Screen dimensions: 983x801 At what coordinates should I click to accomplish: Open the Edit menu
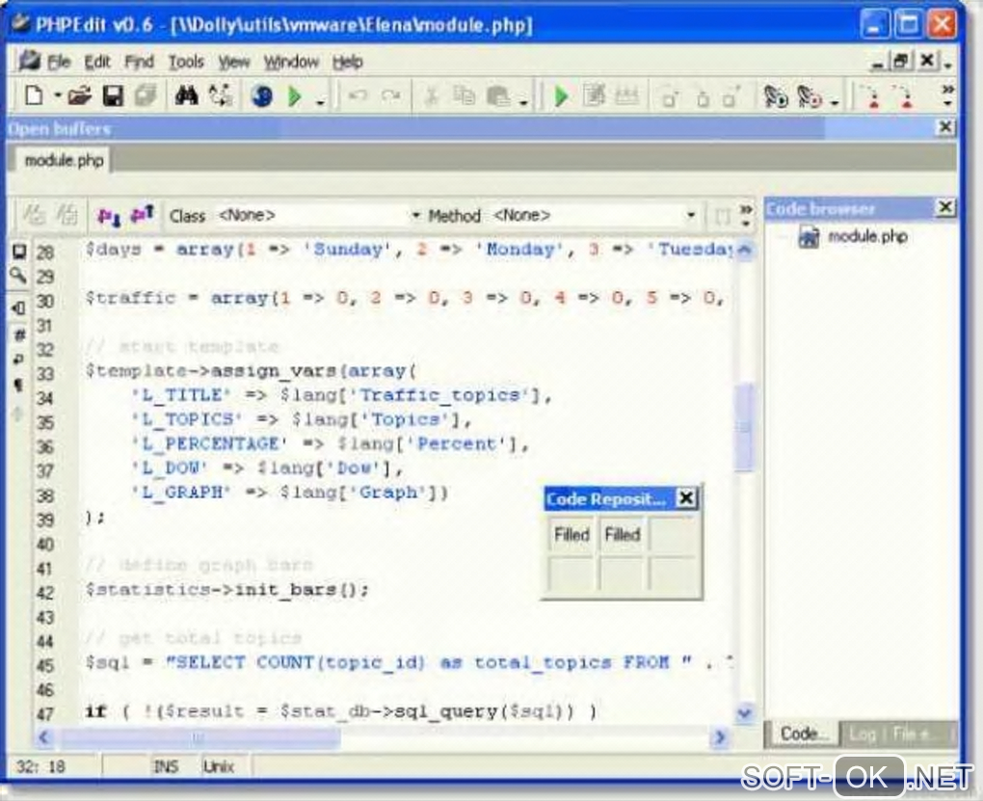click(97, 62)
